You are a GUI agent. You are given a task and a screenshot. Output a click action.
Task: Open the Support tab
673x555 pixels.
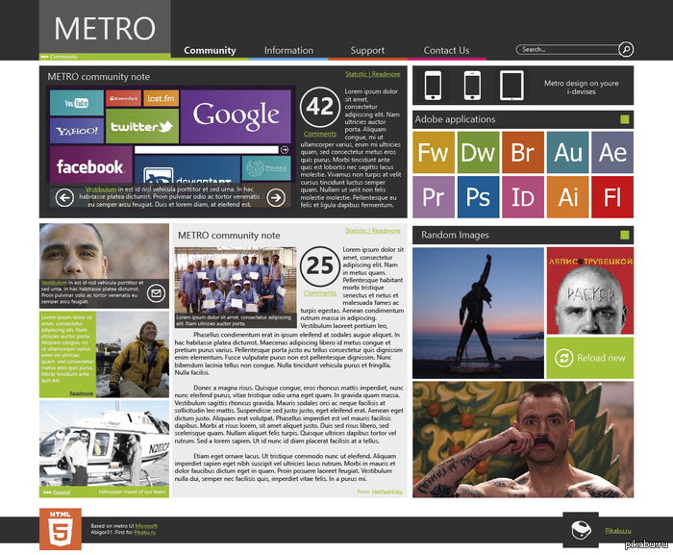[x=367, y=50]
